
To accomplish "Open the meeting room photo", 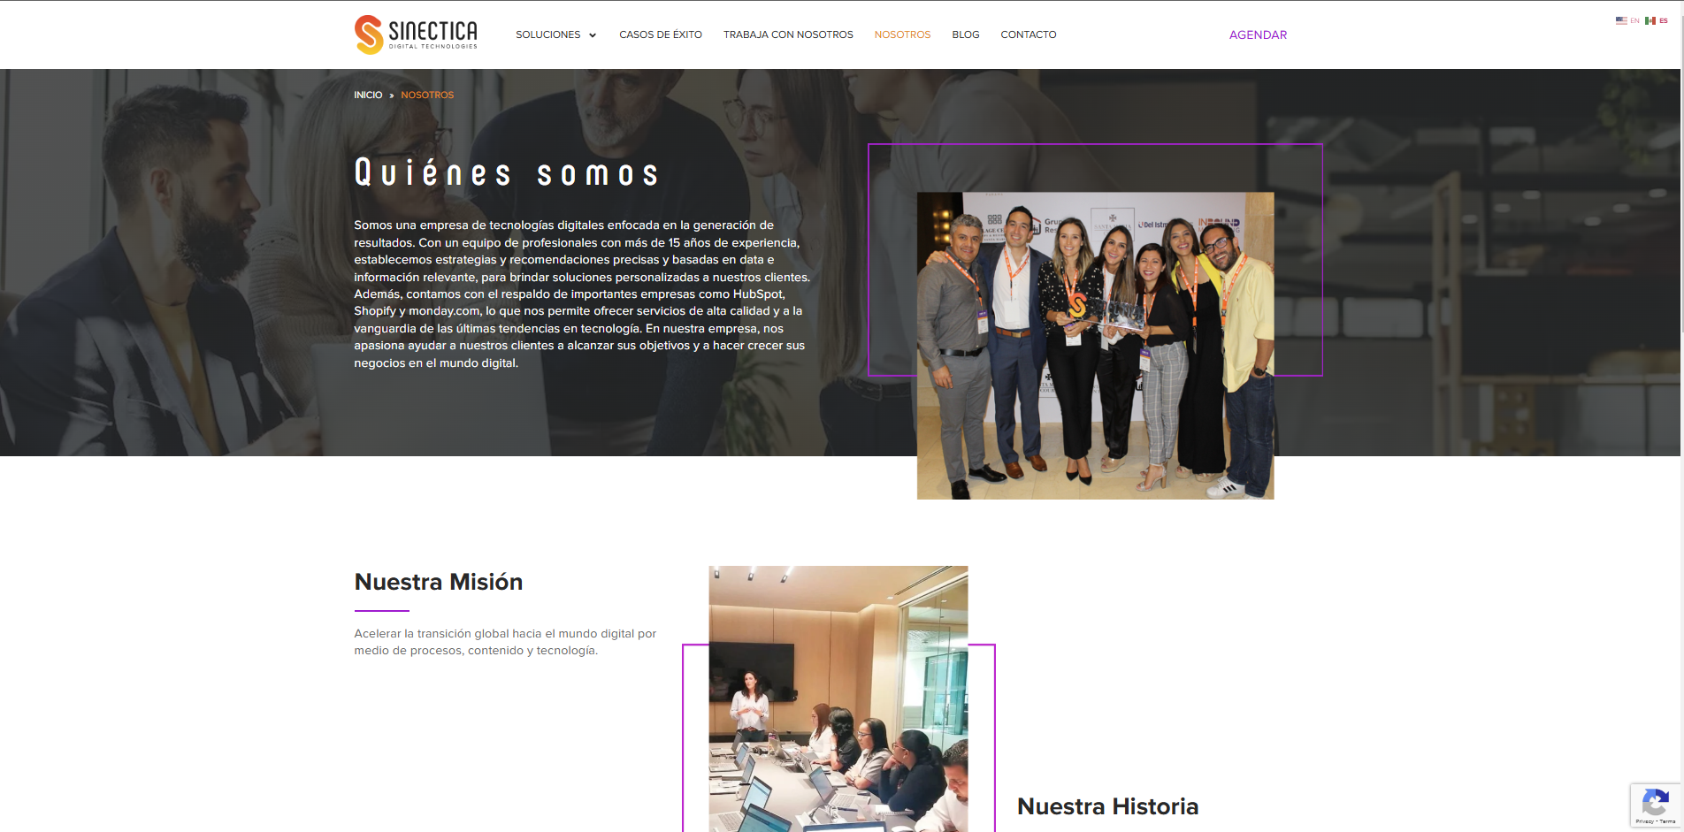I will point(838,698).
